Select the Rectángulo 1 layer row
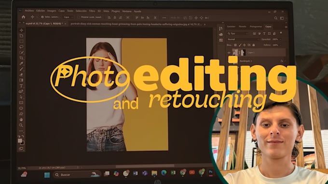The width and height of the screenshot is (328, 184). [256, 61]
